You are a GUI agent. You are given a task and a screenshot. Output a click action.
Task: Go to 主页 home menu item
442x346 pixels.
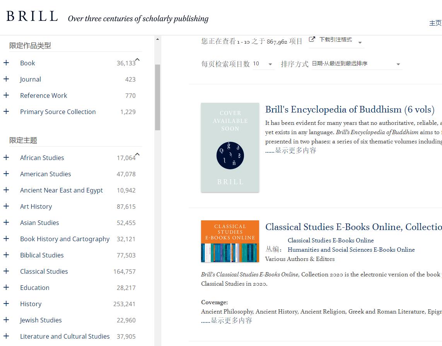click(435, 23)
